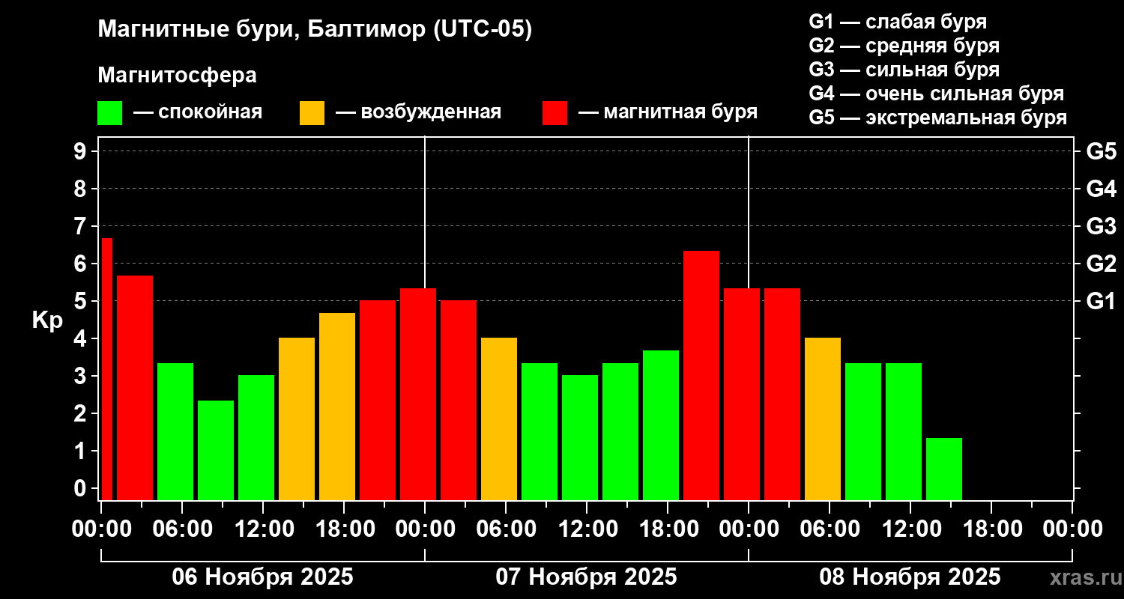This screenshot has width=1124, height=599.
Task: Select the '— магнитная буря' legend label
Action: pyautogui.click(x=668, y=112)
